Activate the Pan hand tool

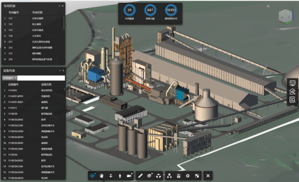click(102, 176)
